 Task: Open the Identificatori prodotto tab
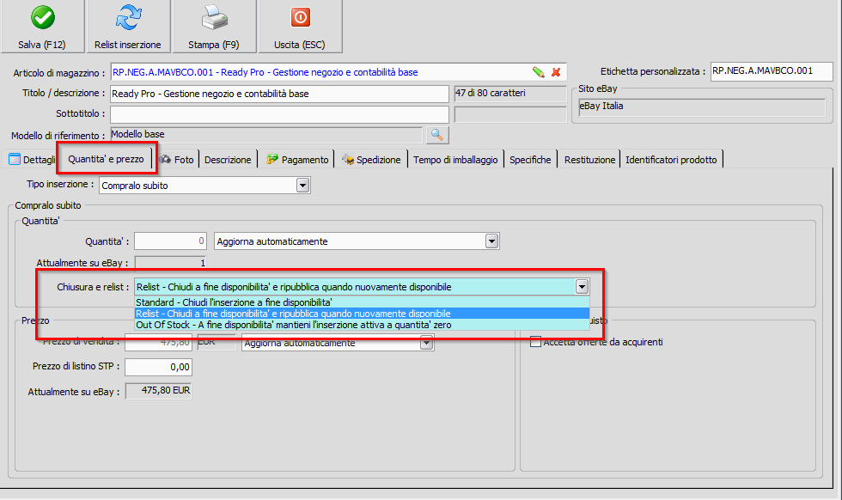click(671, 160)
